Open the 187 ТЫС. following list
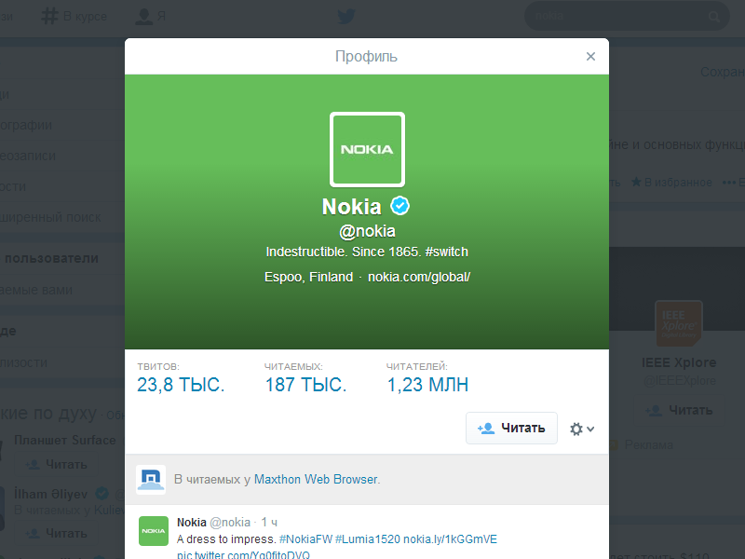The height and width of the screenshot is (559, 745). click(306, 385)
